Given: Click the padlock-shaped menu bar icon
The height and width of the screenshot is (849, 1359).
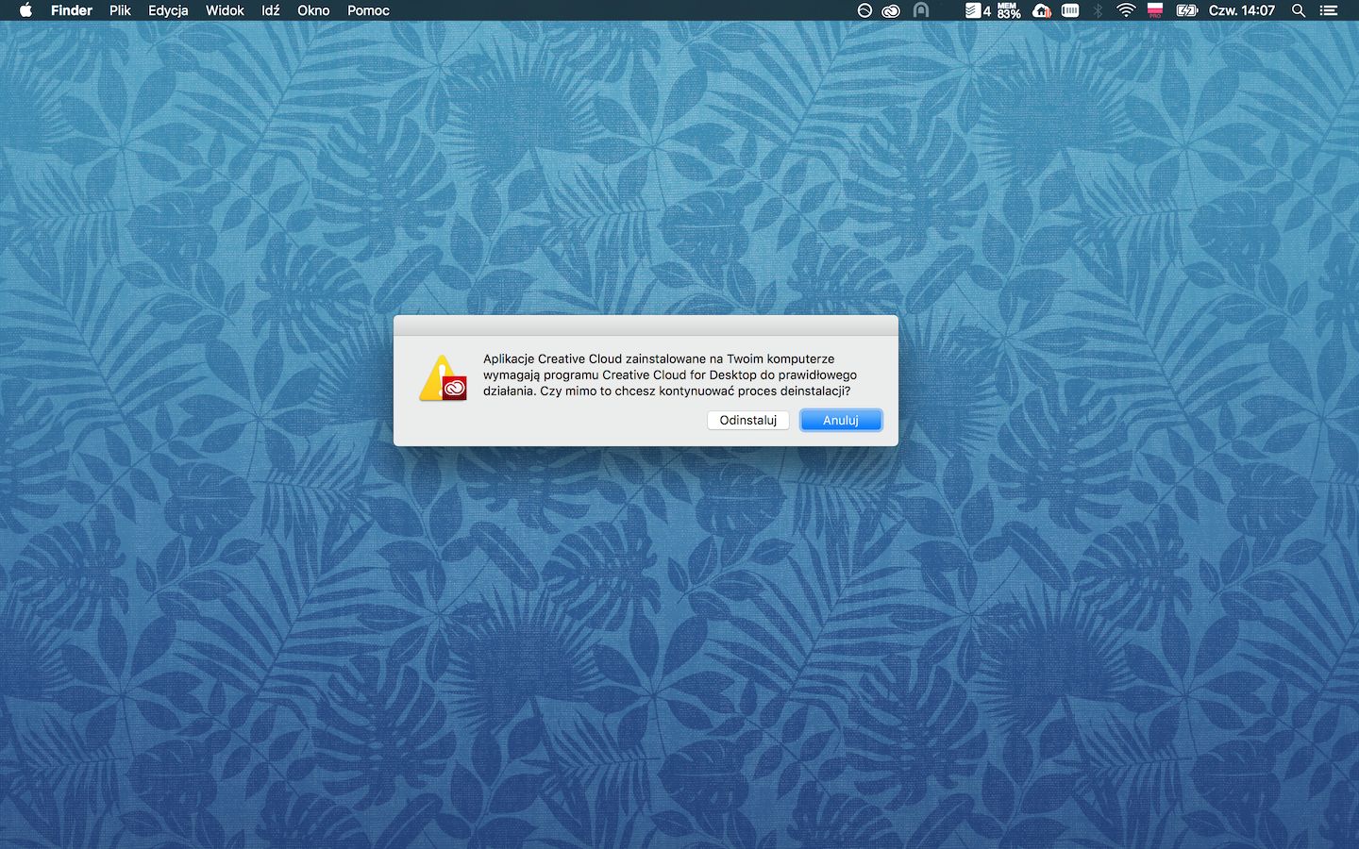Looking at the screenshot, I should click(x=921, y=10).
